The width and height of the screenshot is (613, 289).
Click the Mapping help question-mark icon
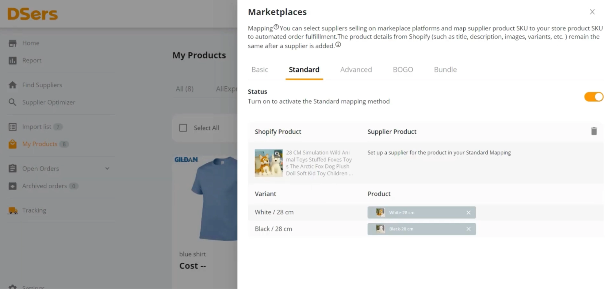pos(276,27)
